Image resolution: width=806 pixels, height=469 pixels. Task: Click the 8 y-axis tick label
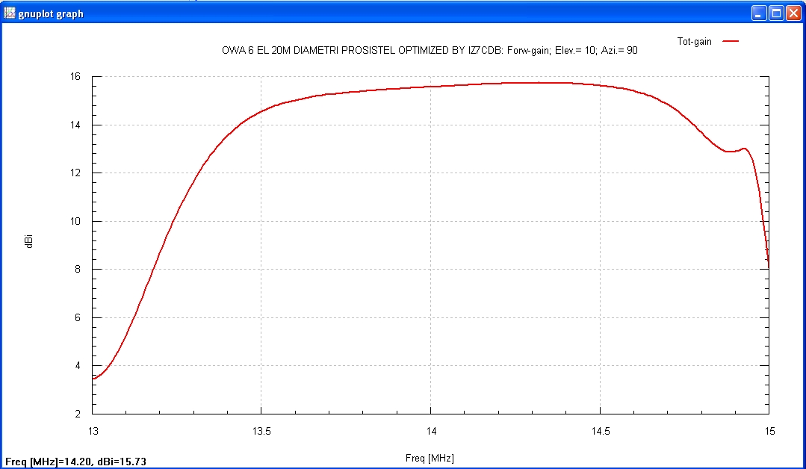(78, 269)
